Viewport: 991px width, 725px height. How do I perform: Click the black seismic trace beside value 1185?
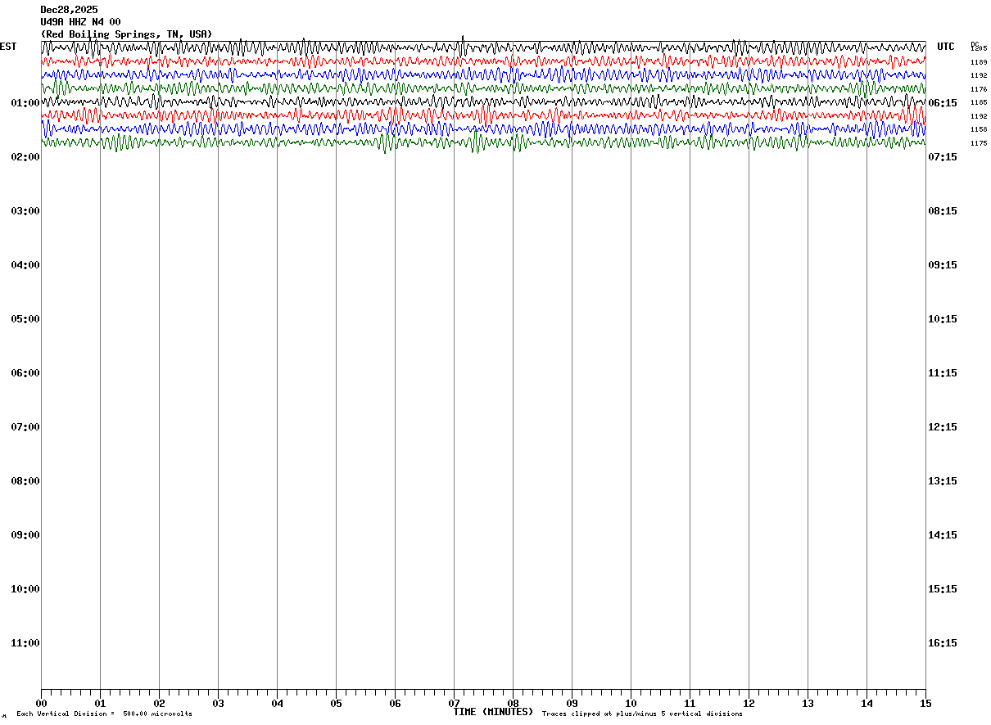[483, 101]
